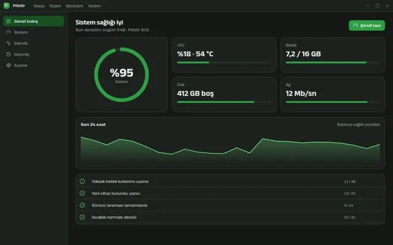
Task: Click the %95 Sistem health ring
Action: 122,75
